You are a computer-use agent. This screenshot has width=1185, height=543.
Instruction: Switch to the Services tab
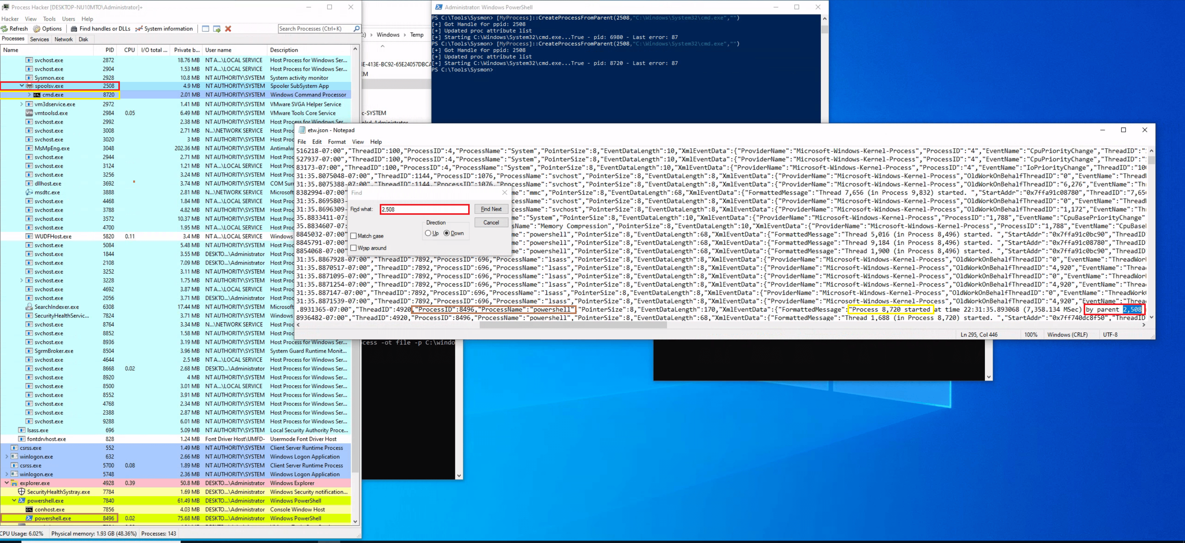click(39, 39)
